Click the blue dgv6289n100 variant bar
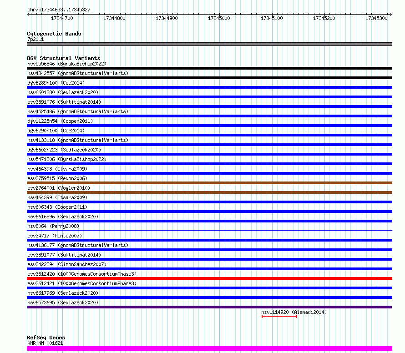The height and width of the screenshot is (353, 405). click(x=209, y=87)
